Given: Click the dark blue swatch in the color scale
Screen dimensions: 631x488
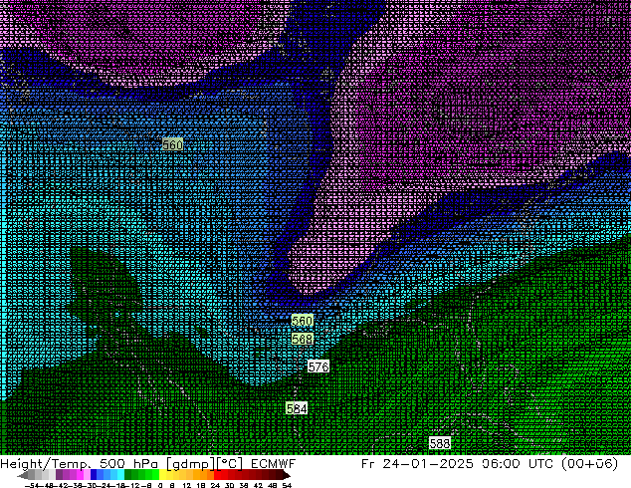Looking at the screenshot, I should pos(94,474).
